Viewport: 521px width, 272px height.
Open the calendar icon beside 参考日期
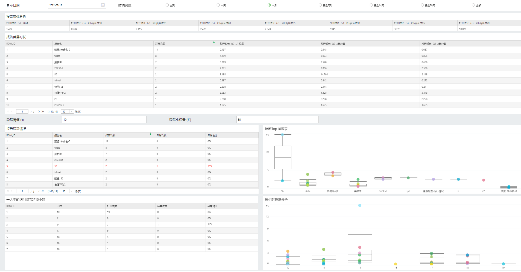coord(103,5)
